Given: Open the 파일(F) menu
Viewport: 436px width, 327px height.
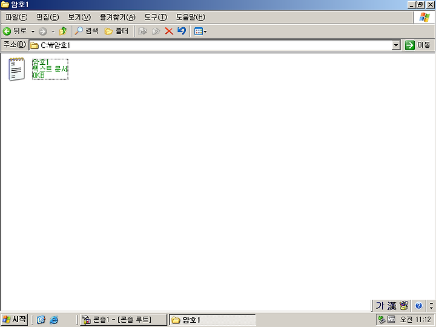Looking at the screenshot, I should (17, 17).
